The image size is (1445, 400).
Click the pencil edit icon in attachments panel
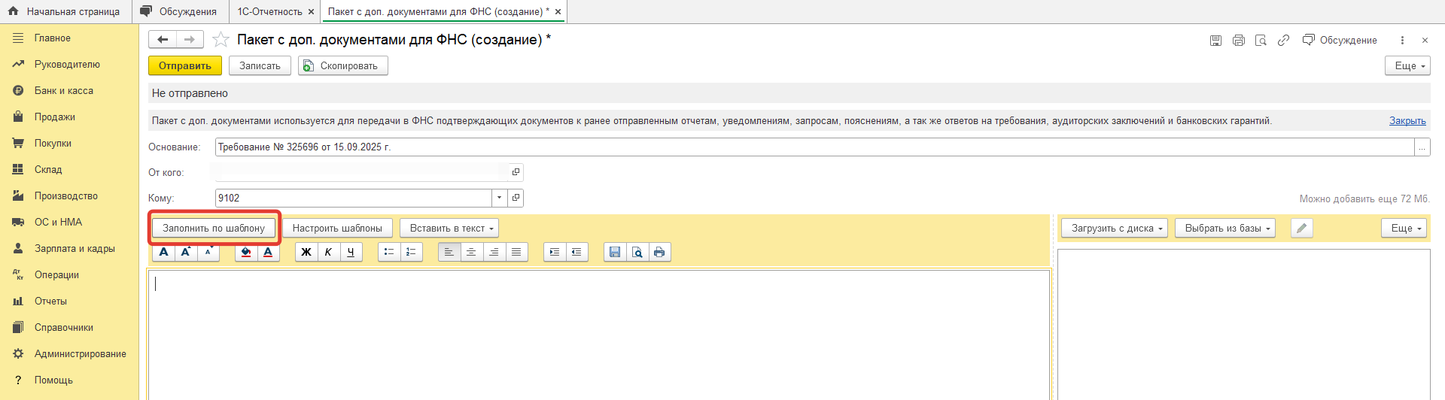coord(1301,228)
